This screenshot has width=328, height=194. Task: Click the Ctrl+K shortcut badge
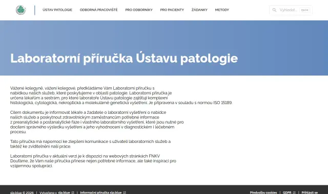(304, 10)
